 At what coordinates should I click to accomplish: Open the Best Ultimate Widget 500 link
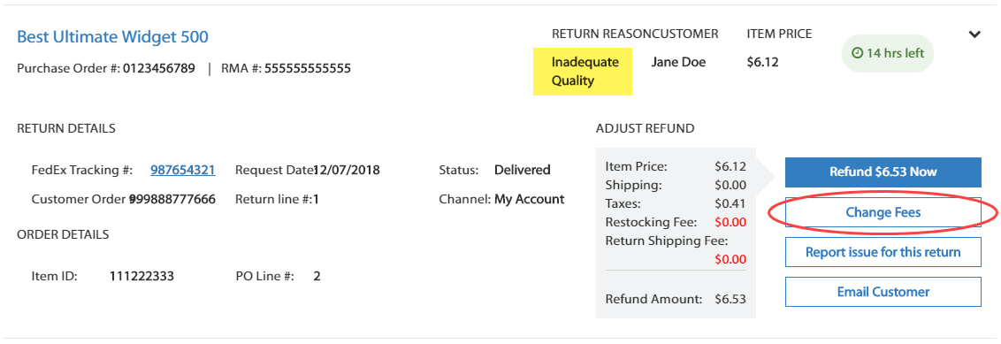click(112, 37)
